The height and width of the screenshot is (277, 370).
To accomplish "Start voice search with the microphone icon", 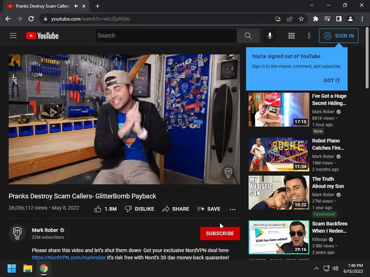I will pyautogui.click(x=270, y=36).
